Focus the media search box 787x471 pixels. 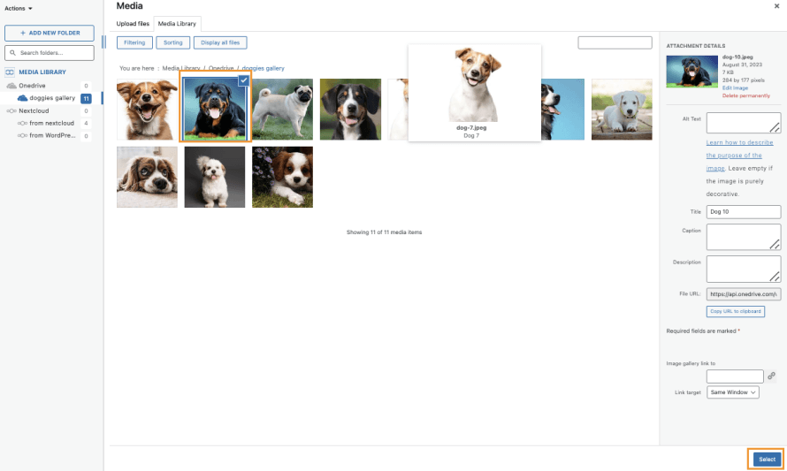click(615, 42)
